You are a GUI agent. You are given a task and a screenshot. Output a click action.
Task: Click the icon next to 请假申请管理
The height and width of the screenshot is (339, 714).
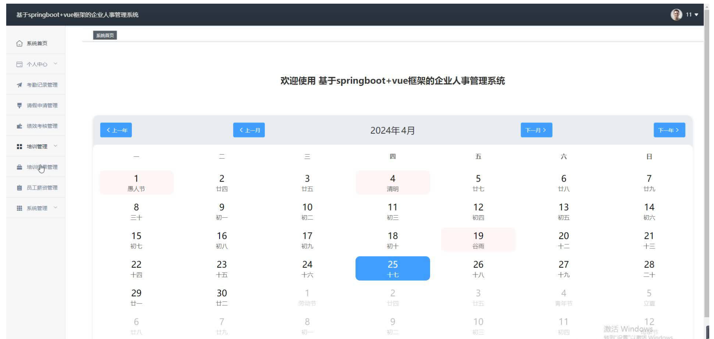[19, 106]
